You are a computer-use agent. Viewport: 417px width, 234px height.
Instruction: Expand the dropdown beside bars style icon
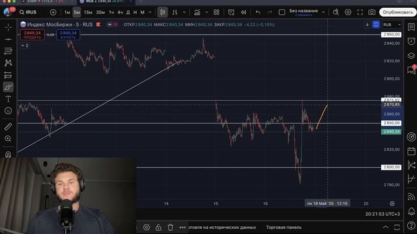(x=184, y=12)
